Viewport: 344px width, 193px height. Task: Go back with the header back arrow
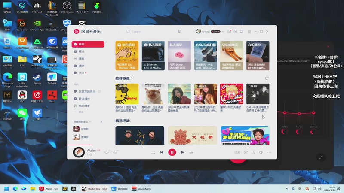click(x=119, y=31)
